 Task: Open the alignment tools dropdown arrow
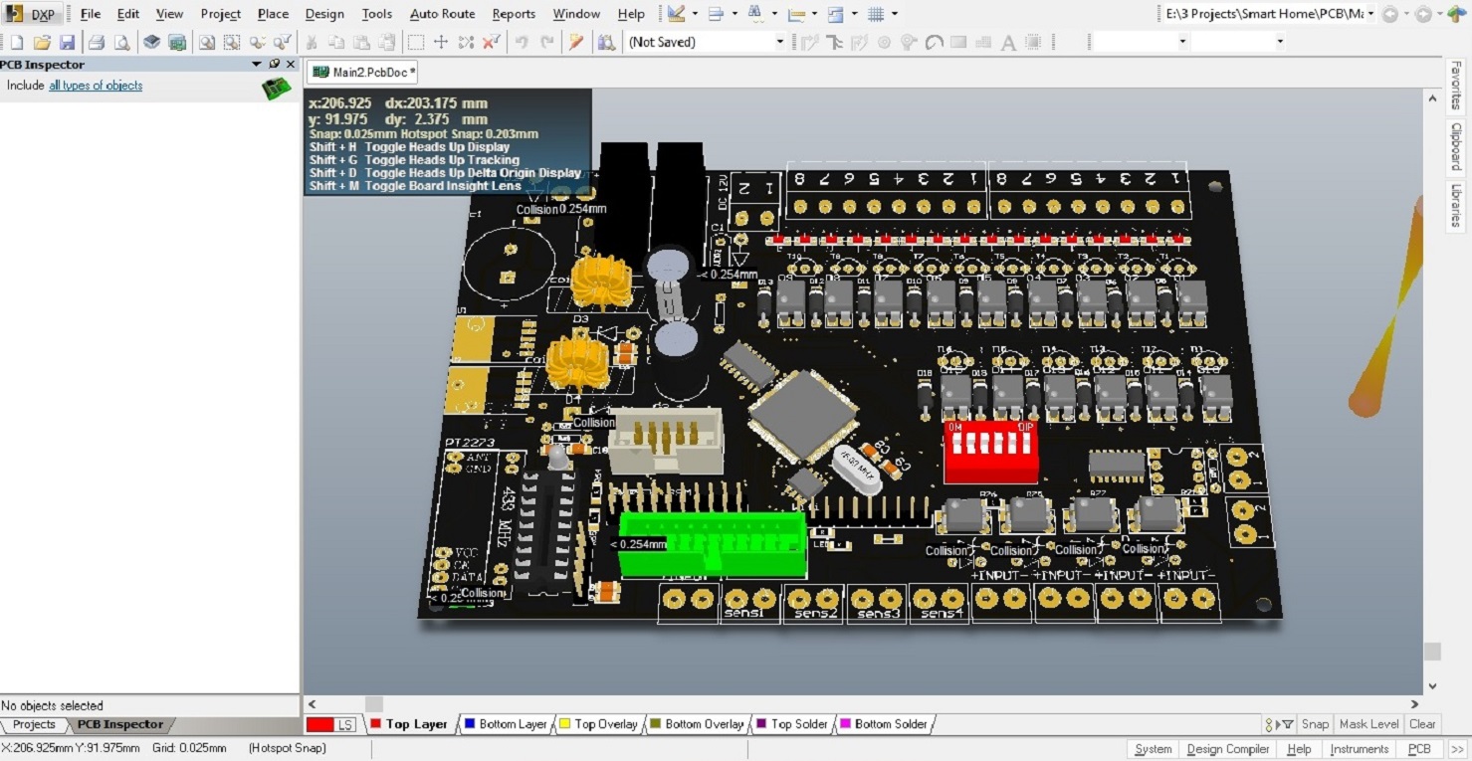[735, 14]
